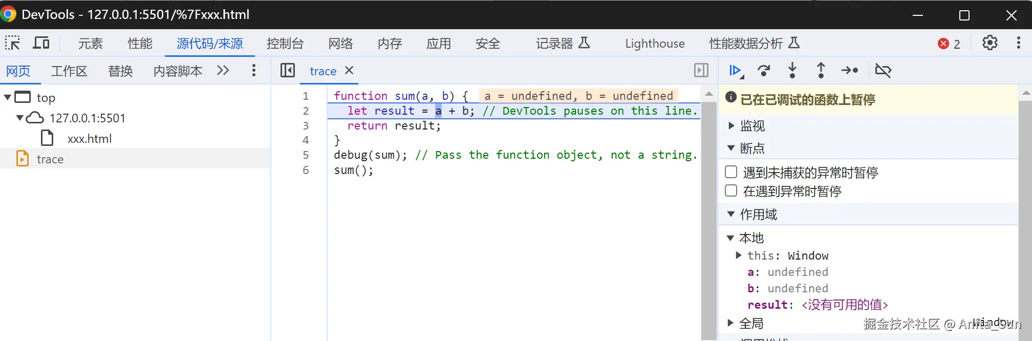1032x341 pixels.
Task: Step into next function call
Action: [792, 70]
